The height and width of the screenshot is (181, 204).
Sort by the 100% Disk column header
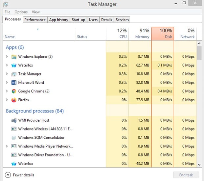(x=163, y=33)
